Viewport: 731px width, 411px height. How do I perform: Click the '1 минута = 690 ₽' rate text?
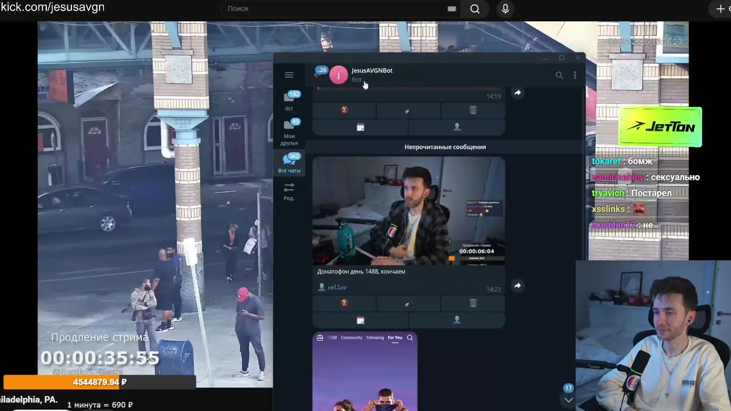(100, 405)
